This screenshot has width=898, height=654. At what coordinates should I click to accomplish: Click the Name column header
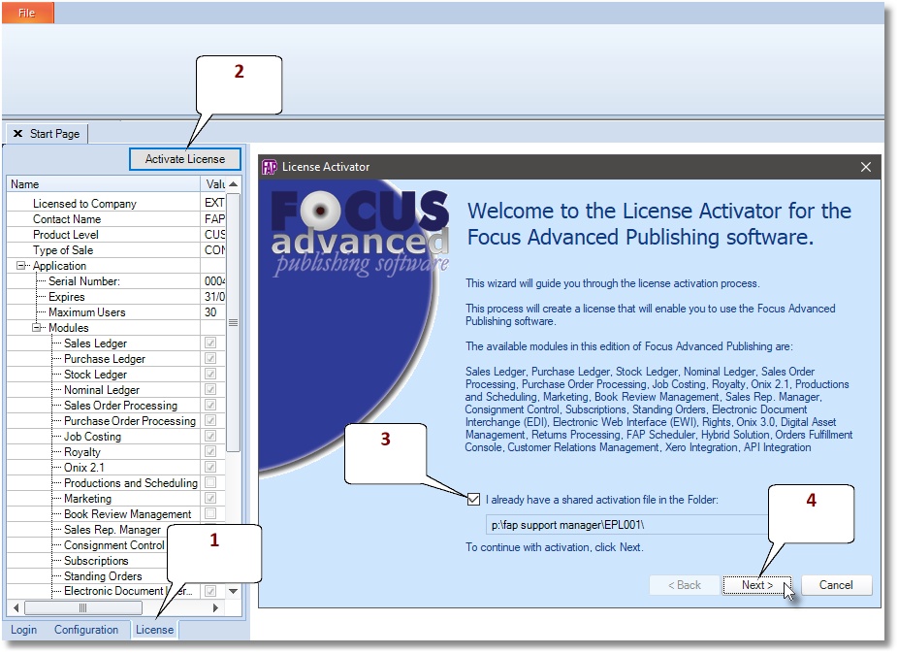pyautogui.click(x=103, y=184)
